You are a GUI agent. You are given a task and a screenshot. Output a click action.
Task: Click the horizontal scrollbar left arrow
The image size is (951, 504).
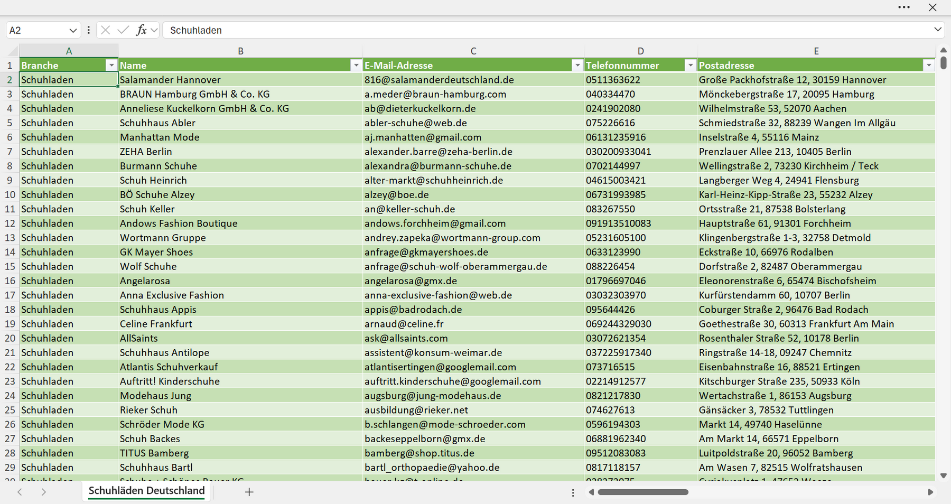click(591, 492)
